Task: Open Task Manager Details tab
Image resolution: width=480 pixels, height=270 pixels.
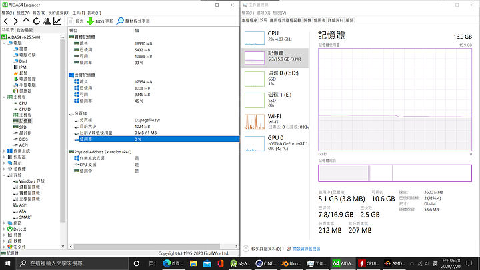Action: pyautogui.click(x=335, y=20)
